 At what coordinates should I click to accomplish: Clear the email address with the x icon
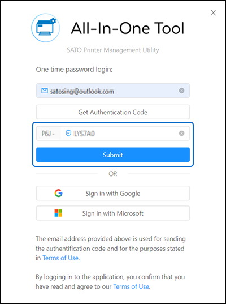(x=181, y=91)
